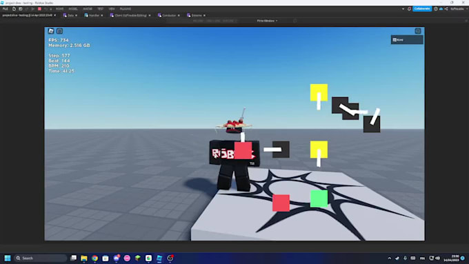This screenshot has height=264, width=469.
Task: Open the Roblox menu icon in viewport
Action: (x=51, y=31)
